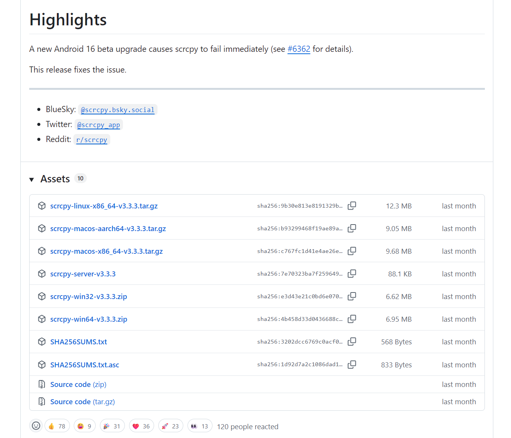511x438 pixels.
Task: Copy sha256 of scrcpy-win64 zip
Action: [x=352, y=319]
